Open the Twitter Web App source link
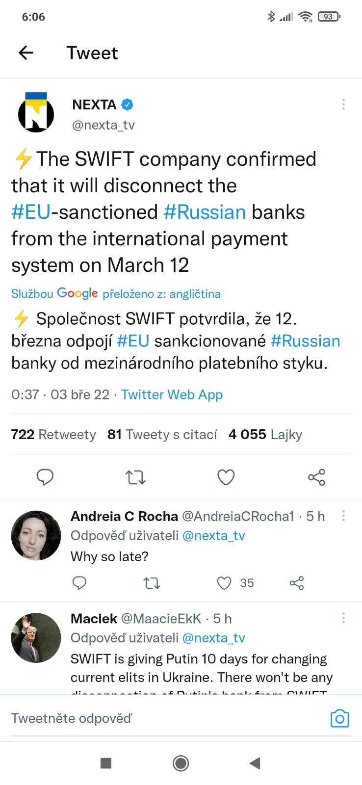 click(172, 394)
